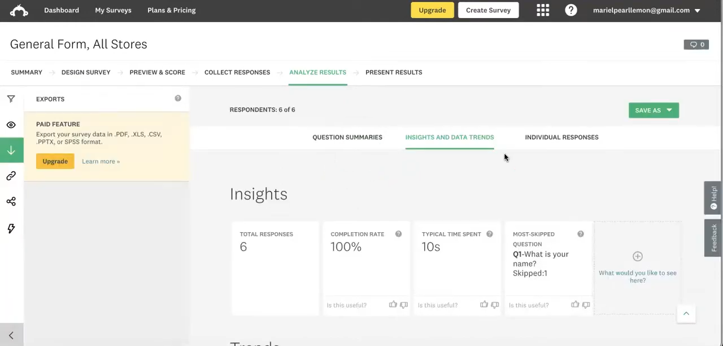Screen dimensions: 723x346
Task: Select the exports download sidebar icon
Action: pyautogui.click(x=11, y=150)
